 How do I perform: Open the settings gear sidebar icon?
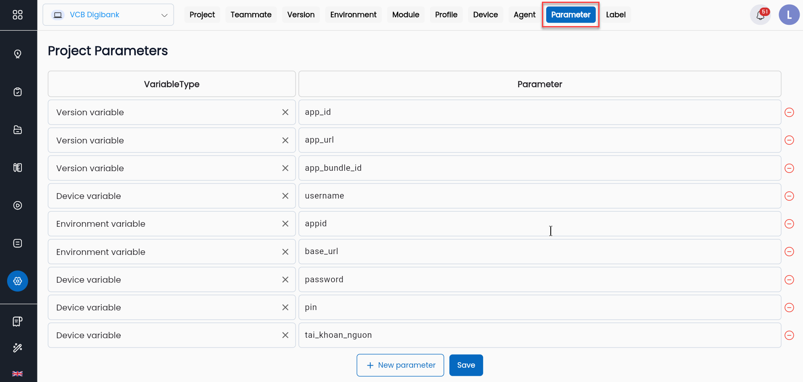(18, 281)
